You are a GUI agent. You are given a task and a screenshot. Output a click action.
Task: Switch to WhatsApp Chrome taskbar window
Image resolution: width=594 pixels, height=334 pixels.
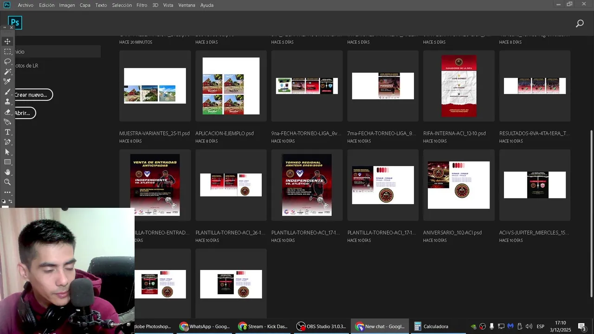point(205,327)
